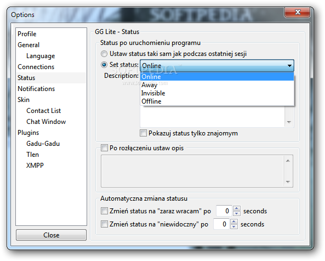Screen dimensions: 325x261
Task: Select the 'Set status' radio button
Action: [x=104, y=65]
